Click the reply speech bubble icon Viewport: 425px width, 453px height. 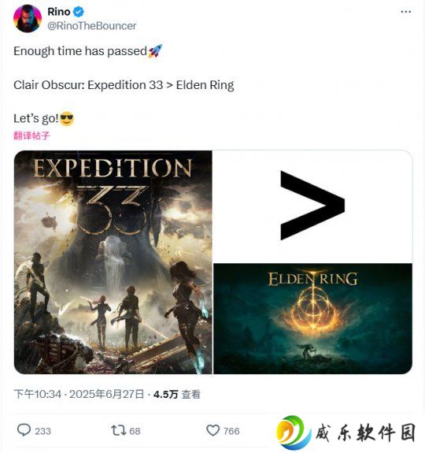pyautogui.click(x=24, y=430)
